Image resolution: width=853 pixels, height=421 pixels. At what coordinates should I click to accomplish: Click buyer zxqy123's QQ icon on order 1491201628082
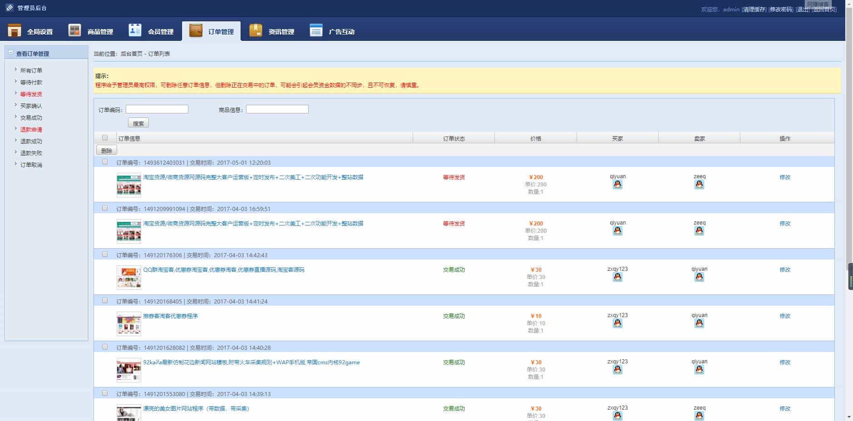(x=617, y=369)
